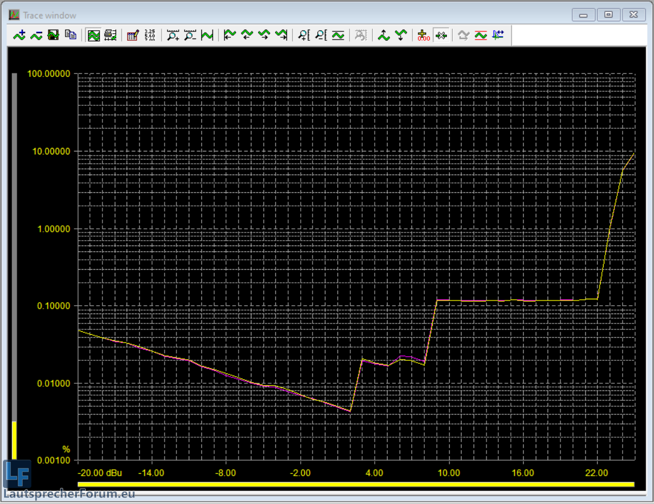Screen dimensions: 654x504
Task: Zoom in horizontally with the magnifier plus
Action: [173, 35]
